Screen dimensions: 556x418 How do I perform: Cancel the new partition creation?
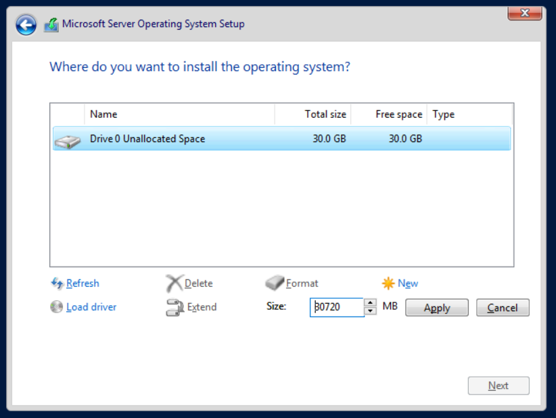(x=503, y=307)
